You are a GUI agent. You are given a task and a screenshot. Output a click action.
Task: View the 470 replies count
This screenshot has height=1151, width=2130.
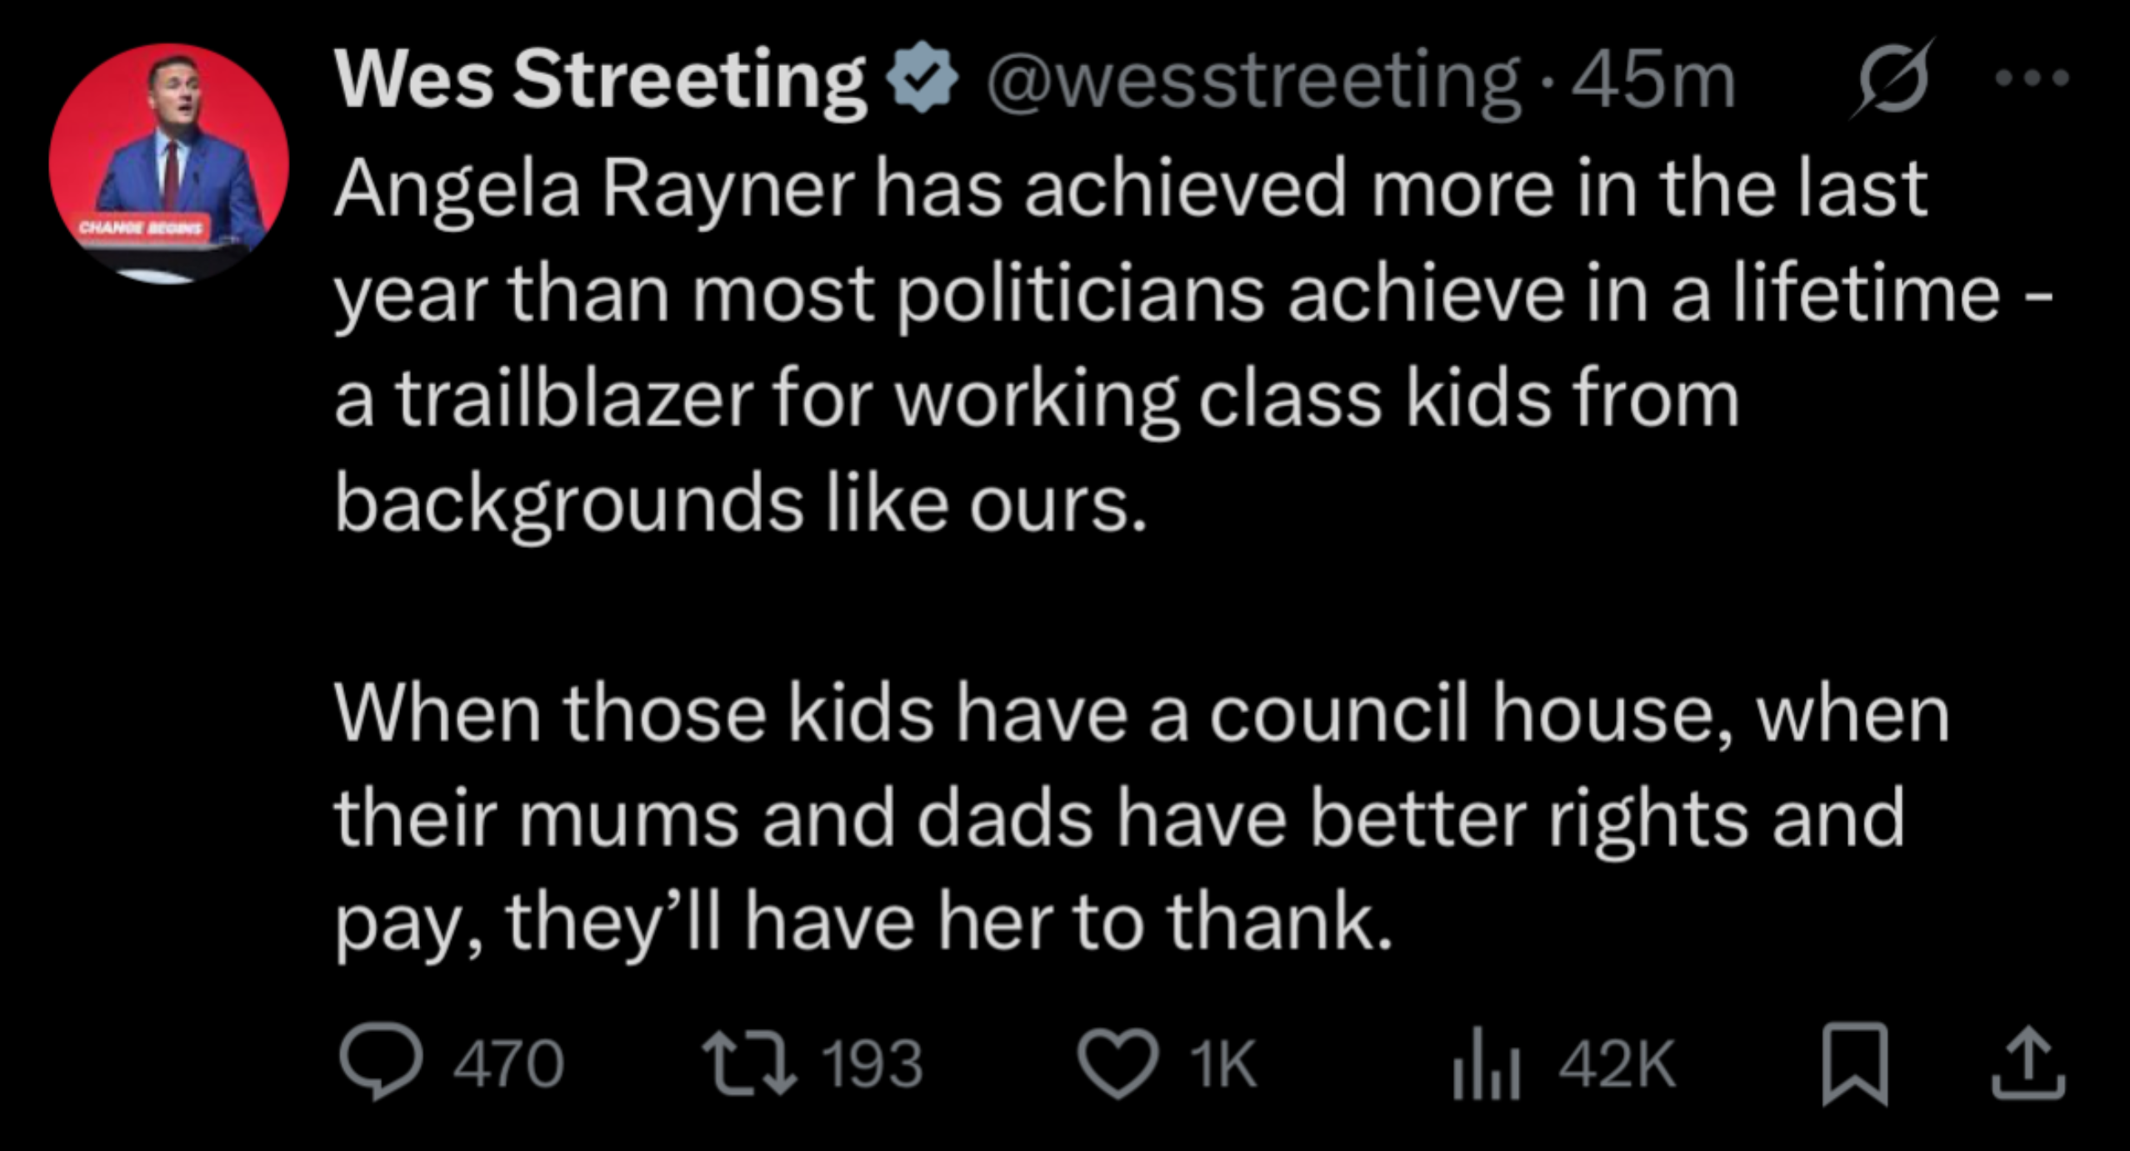coord(508,1064)
